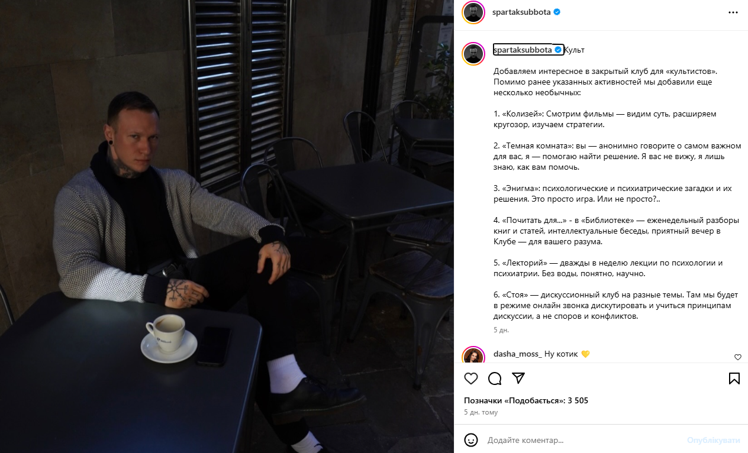
Task: Click spartaksubbota username in header
Action: pyautogui.click(x=522, y=12)
